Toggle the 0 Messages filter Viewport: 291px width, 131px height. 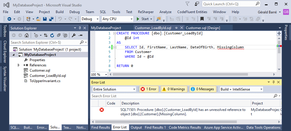click(x=202, y=89)
